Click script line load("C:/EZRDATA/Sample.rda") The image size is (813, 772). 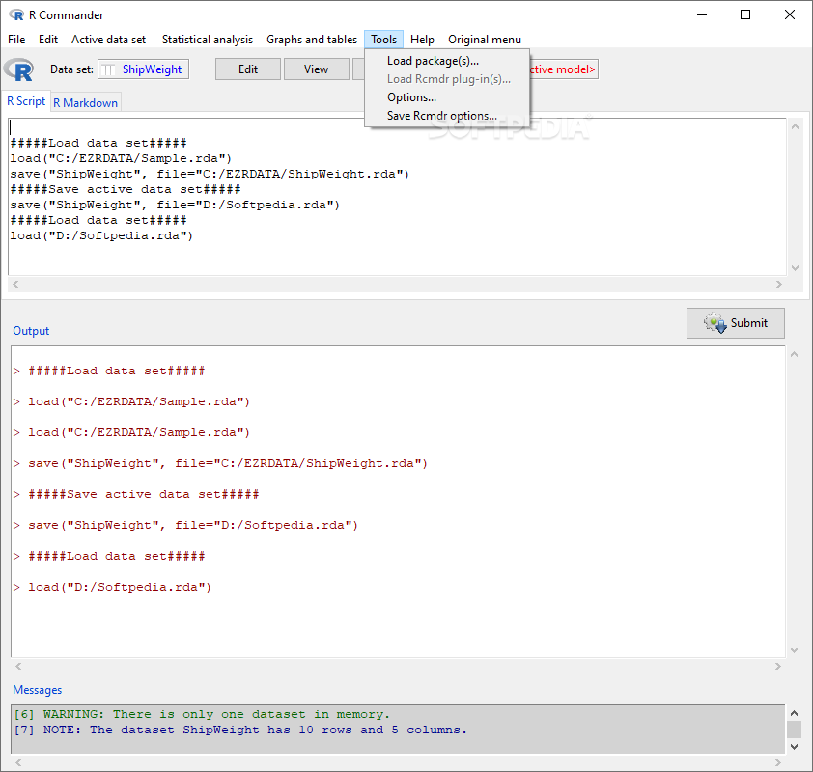tap(121, 158)
